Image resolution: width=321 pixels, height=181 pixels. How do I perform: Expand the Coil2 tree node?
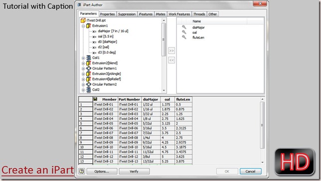[x=83, y=90]
